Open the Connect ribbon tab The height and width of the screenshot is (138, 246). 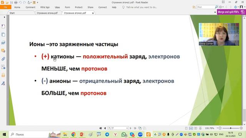coord(103,7)
